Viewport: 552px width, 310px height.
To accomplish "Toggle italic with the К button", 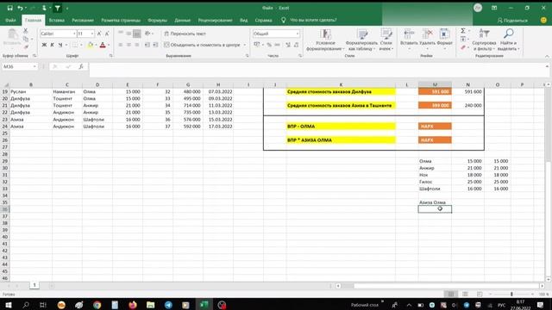I will (52, 45).
